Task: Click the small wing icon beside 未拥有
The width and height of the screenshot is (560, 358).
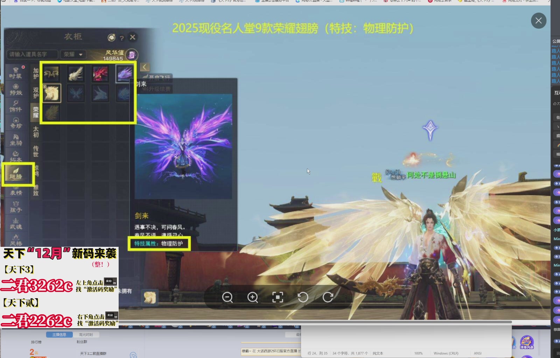Action: click(x=150, y=298)
